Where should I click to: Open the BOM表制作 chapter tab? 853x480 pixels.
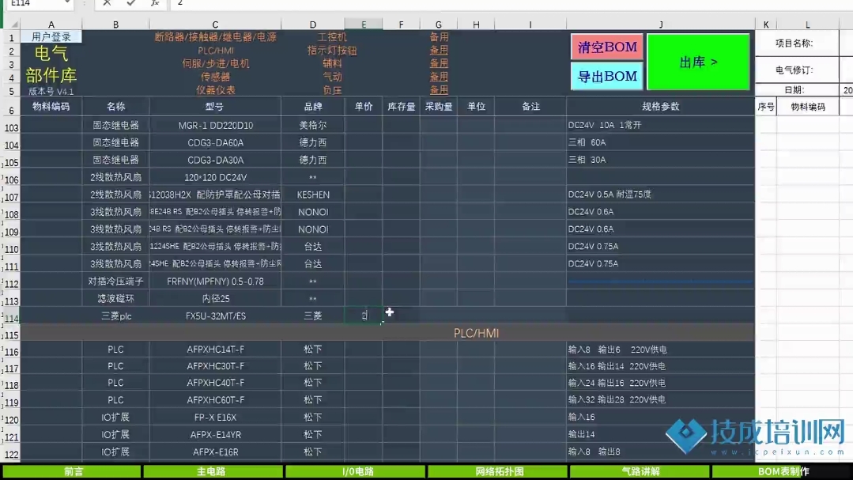783,471
